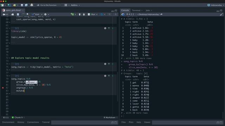Go back to previous source location

[x=4, y=14]
